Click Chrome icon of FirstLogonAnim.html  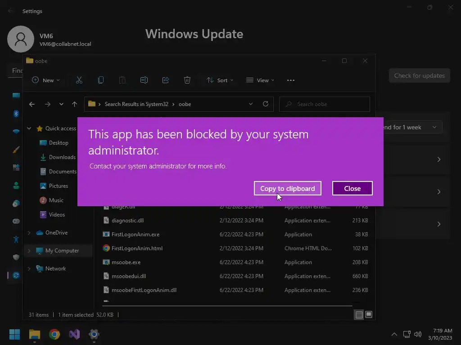click(106, 248)
